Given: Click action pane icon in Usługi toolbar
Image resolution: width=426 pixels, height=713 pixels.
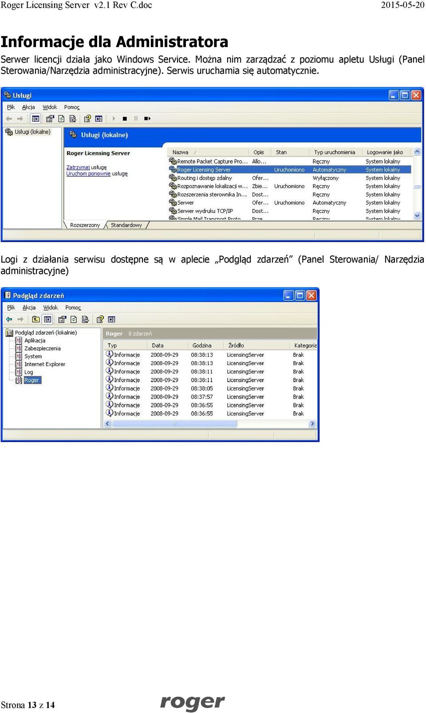Looking at the screenshot, I should [99, 119].
